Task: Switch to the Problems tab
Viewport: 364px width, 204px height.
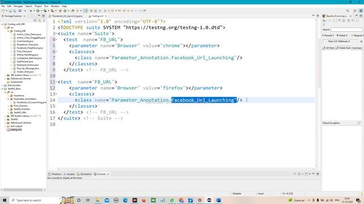Action: pyautogui.click(x=55, y=174)
